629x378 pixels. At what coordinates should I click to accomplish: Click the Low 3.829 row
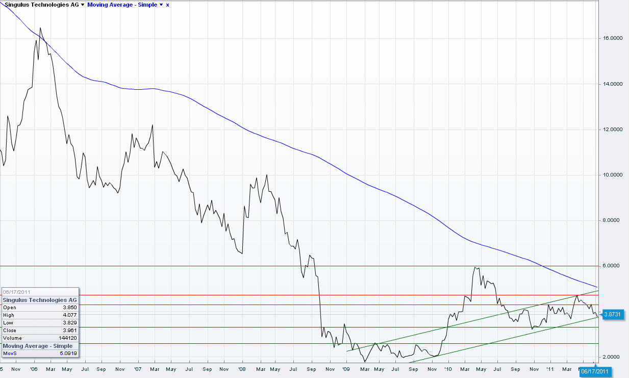tap(40, 323)
